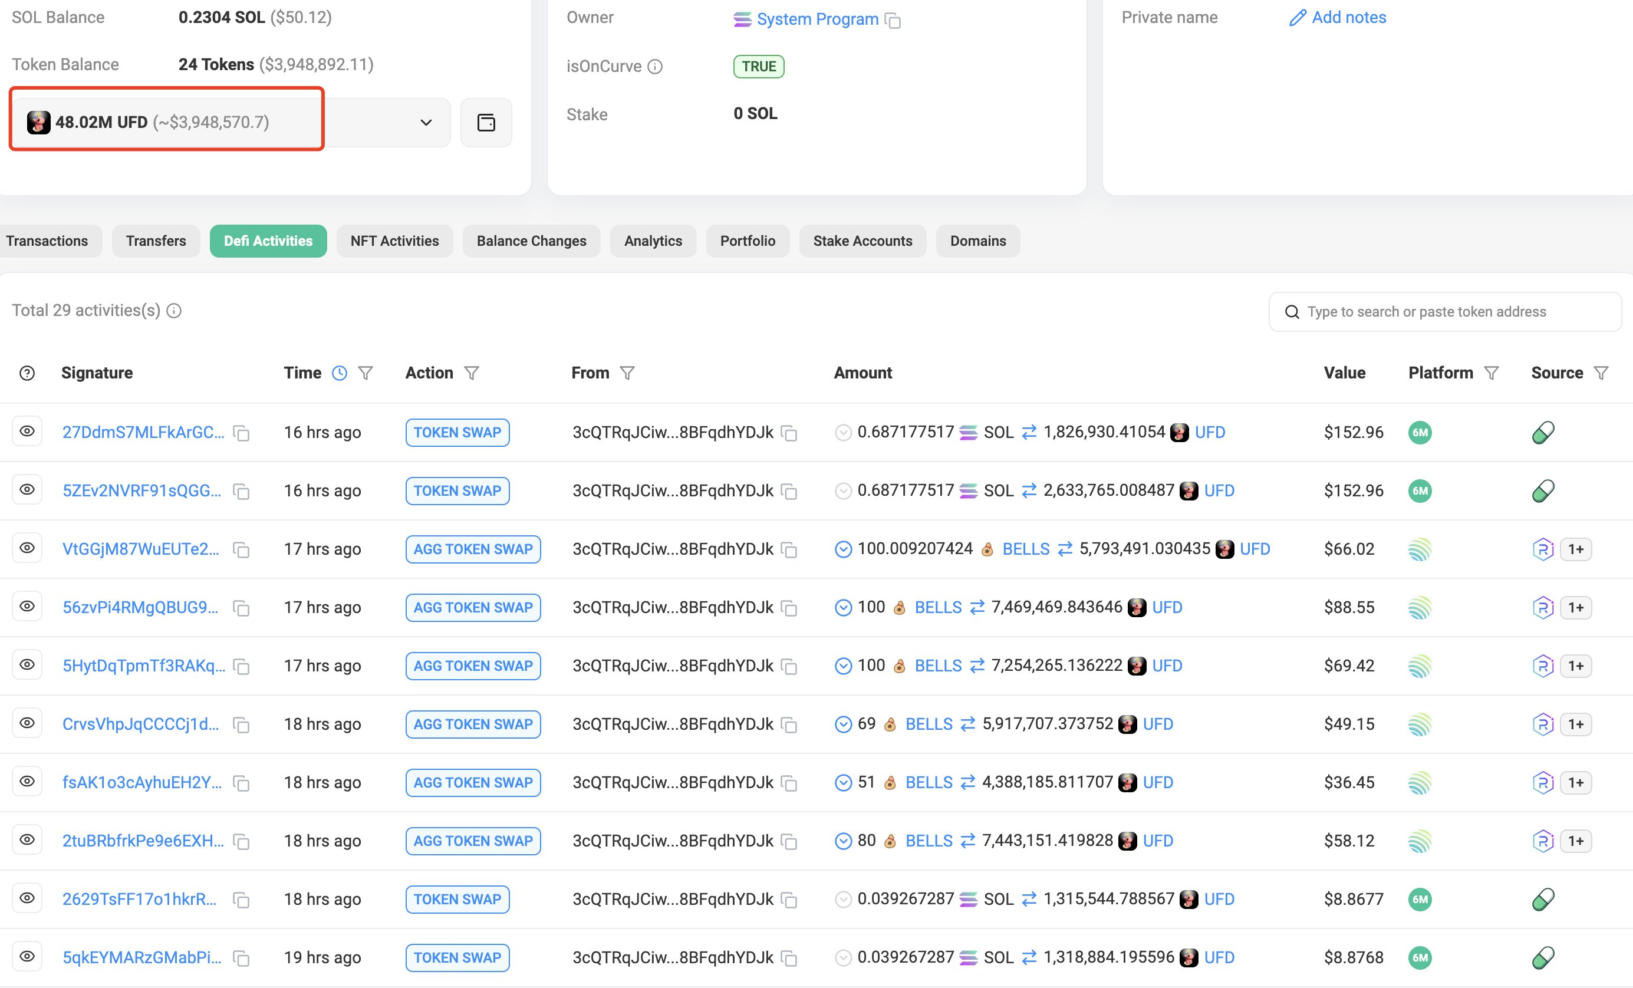The width and height of the screenshot is (1633, 988).
Task: Open the Signature column help icon
Action: click(27, 373)
